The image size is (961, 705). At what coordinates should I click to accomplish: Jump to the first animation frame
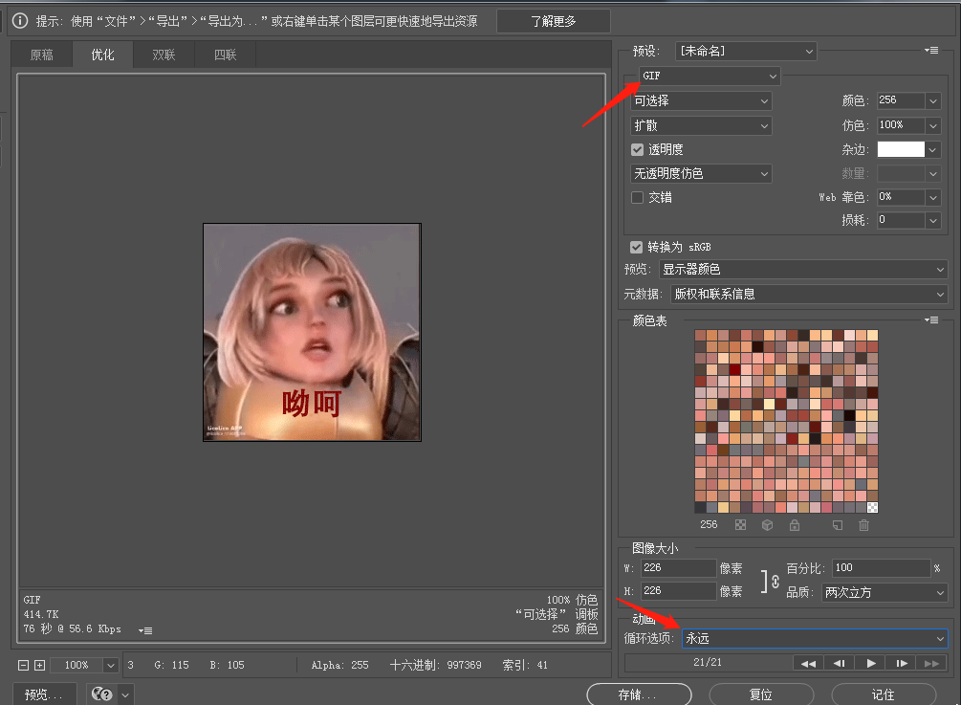808,663
